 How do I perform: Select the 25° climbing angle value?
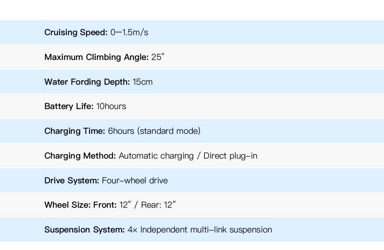pos(158,57)
